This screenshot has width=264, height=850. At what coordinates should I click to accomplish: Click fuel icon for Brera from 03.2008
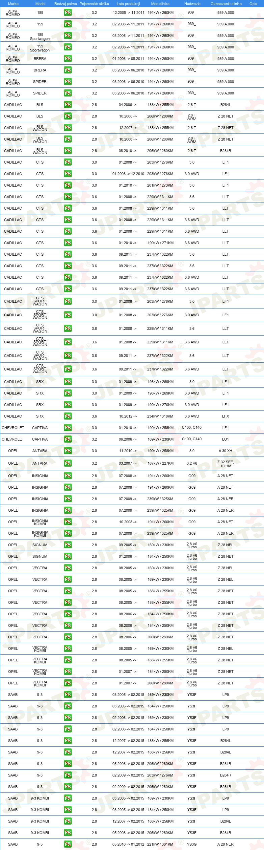[x=68, y=70]
